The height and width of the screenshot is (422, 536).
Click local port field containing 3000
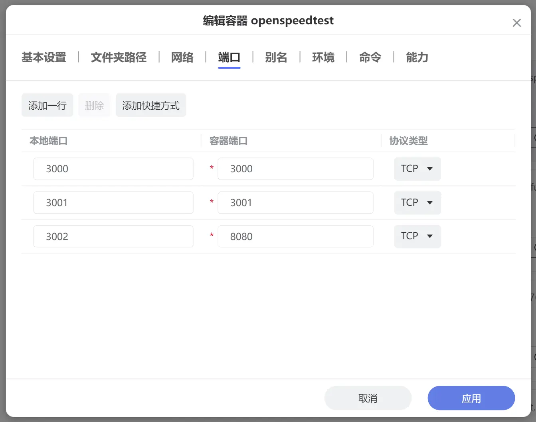(x=113, y=169)
